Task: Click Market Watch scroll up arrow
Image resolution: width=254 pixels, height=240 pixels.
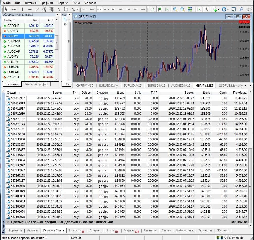Action: point(57,20)
